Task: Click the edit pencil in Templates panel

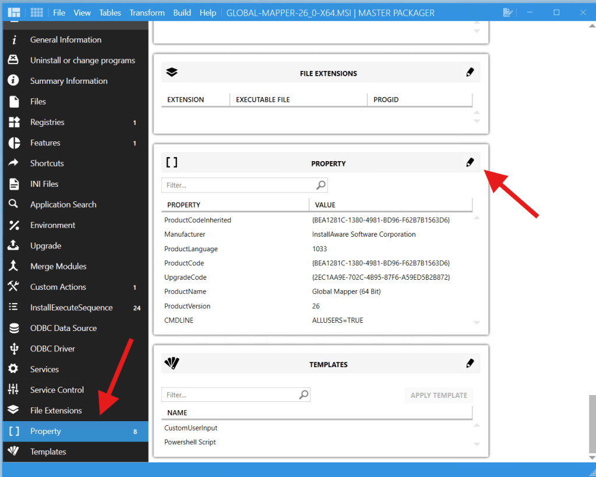Action: click(x=470, y=364)
